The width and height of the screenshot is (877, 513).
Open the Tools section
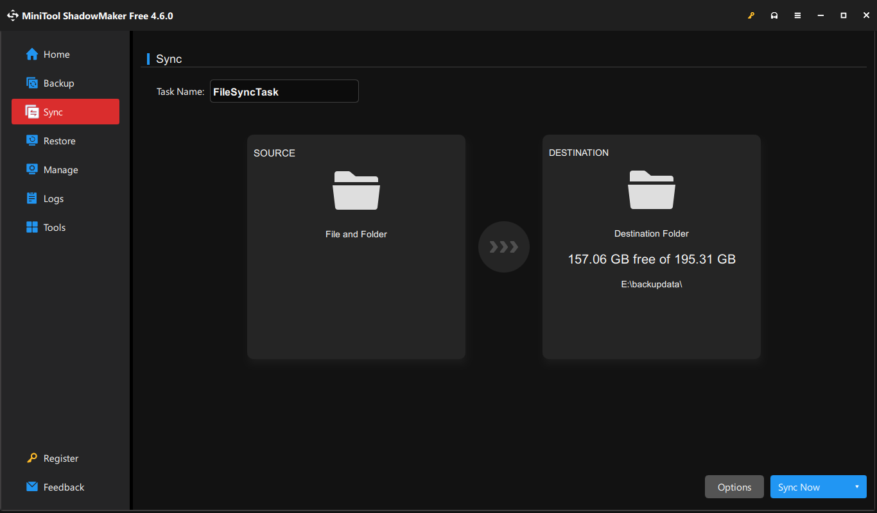[54, 227]
